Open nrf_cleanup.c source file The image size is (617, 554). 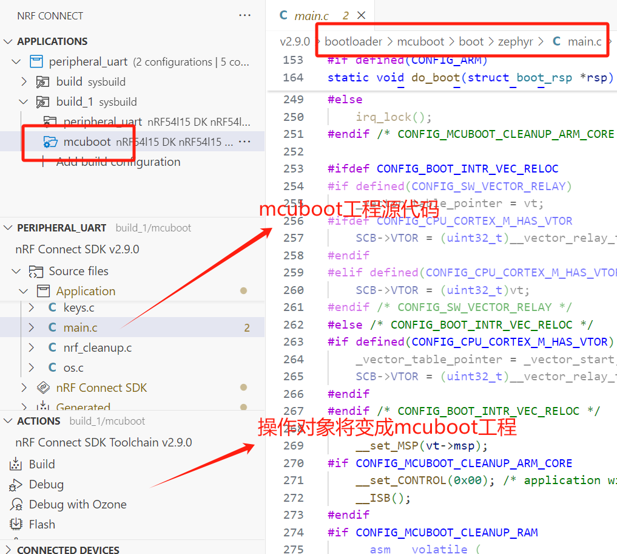pos(98,348)
